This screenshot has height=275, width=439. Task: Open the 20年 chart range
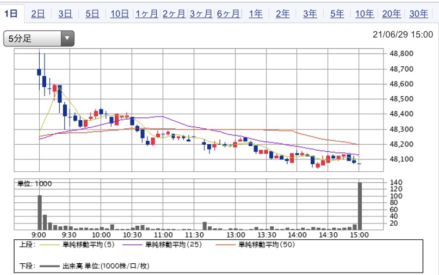tap(392, 13)
